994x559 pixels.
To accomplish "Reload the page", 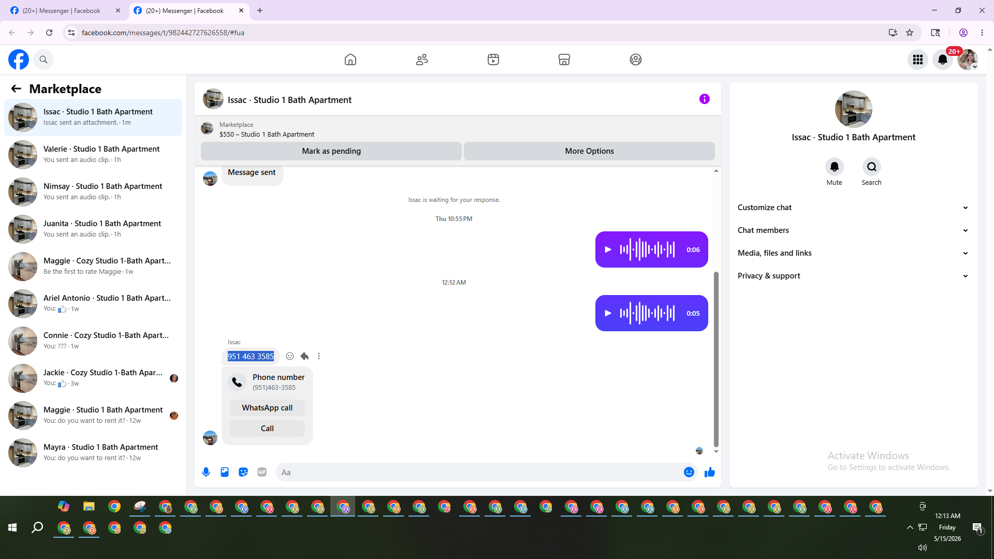I will click(x=49, y=33).
